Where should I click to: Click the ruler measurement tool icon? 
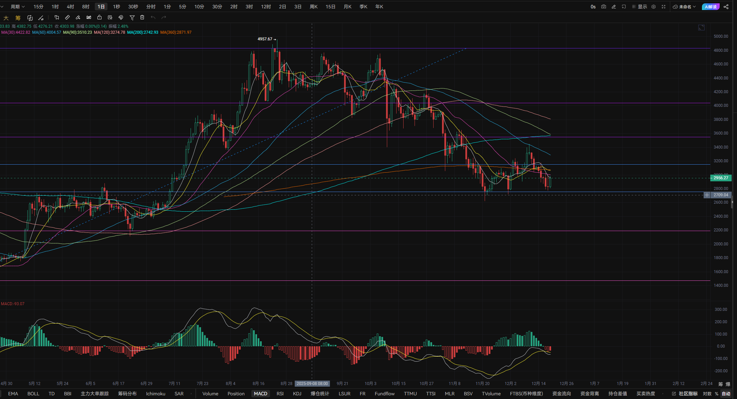pos(67,17)
